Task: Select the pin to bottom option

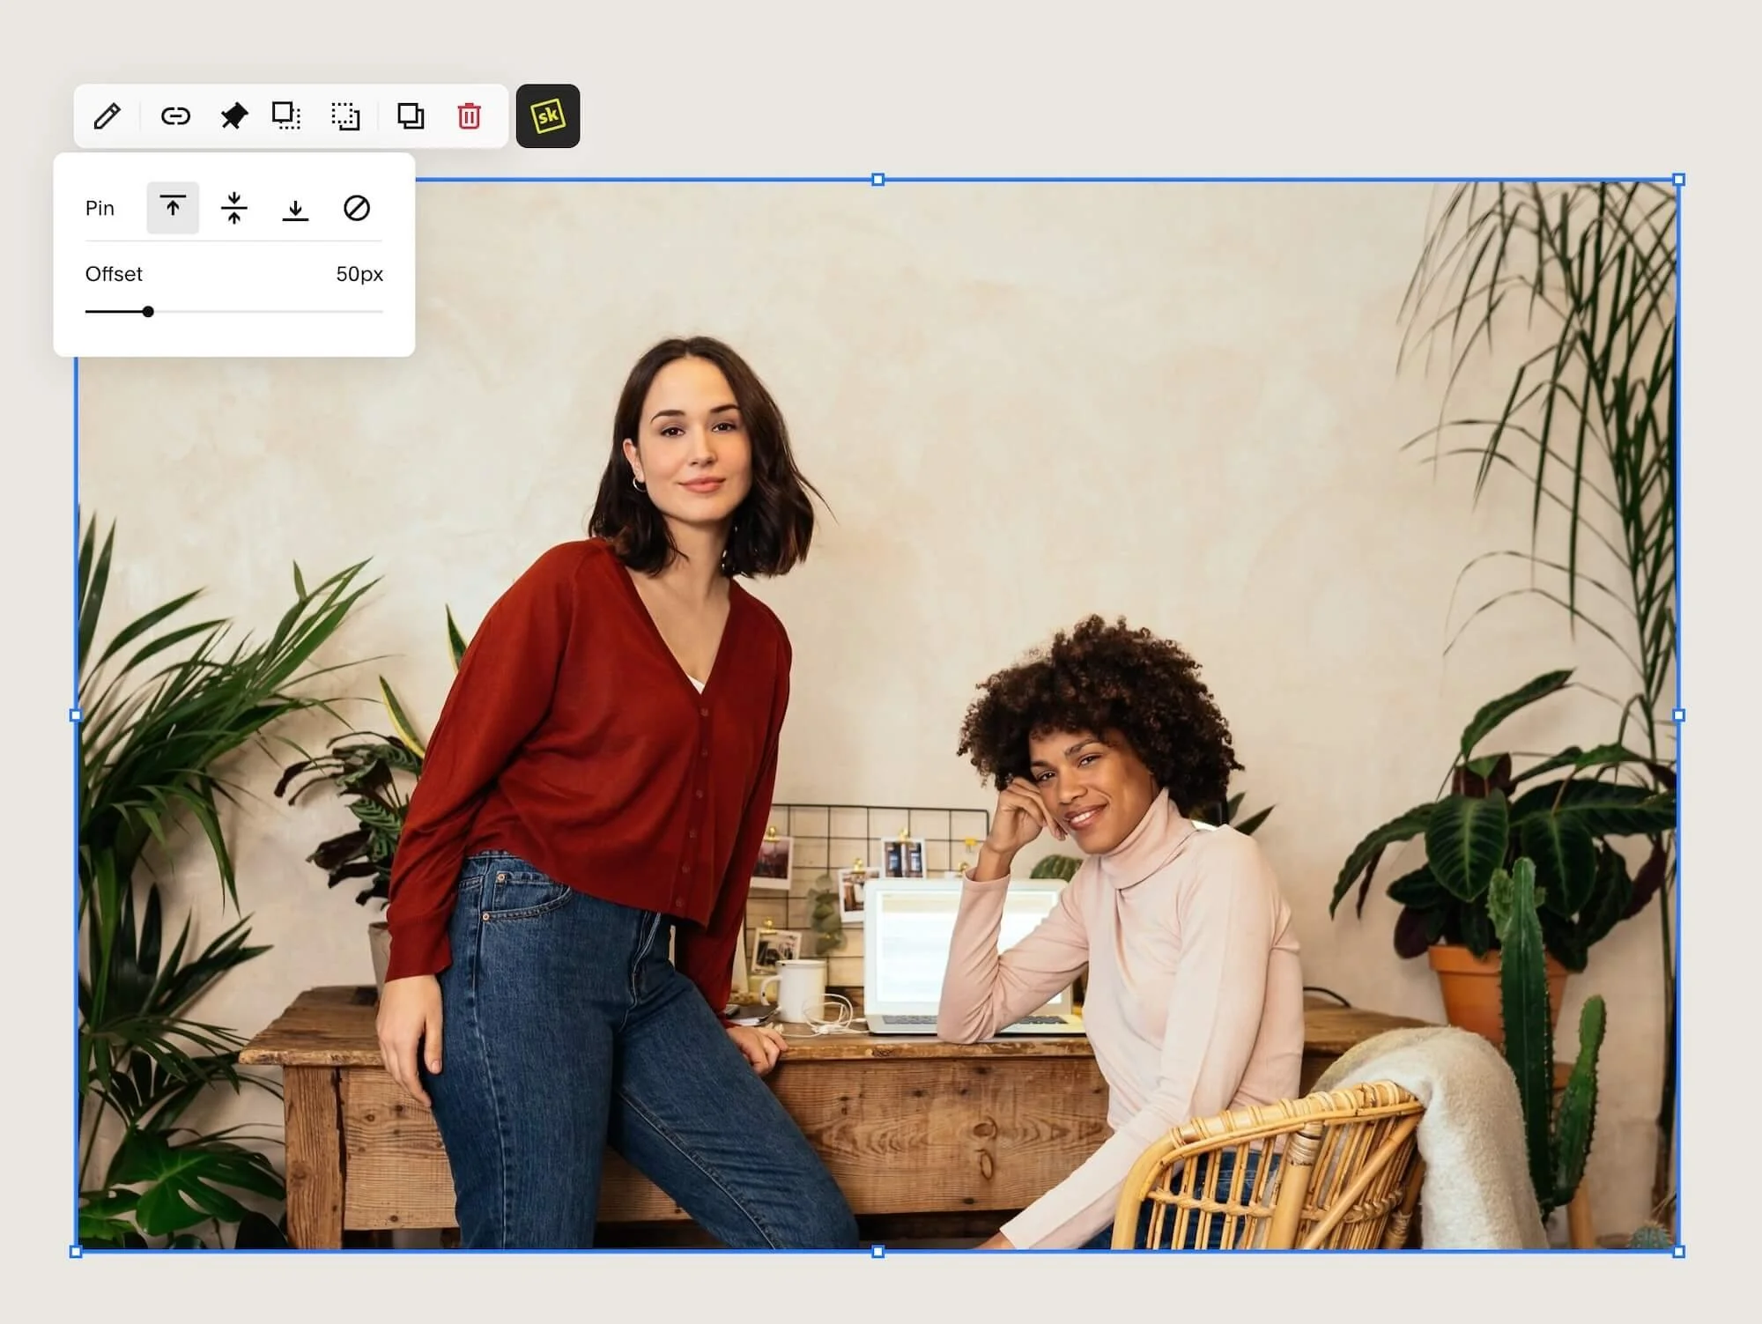Action: tap(295, 208)
